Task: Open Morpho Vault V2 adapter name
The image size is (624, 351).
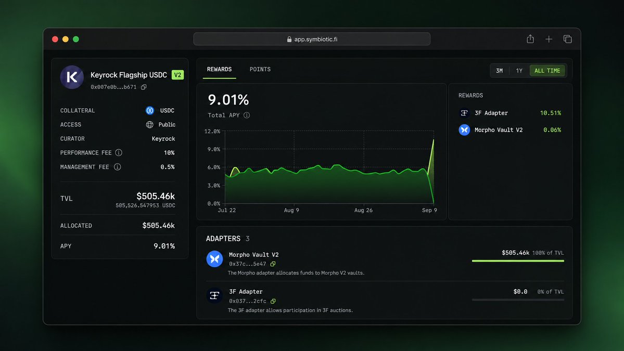Action: tap(253, 255)
